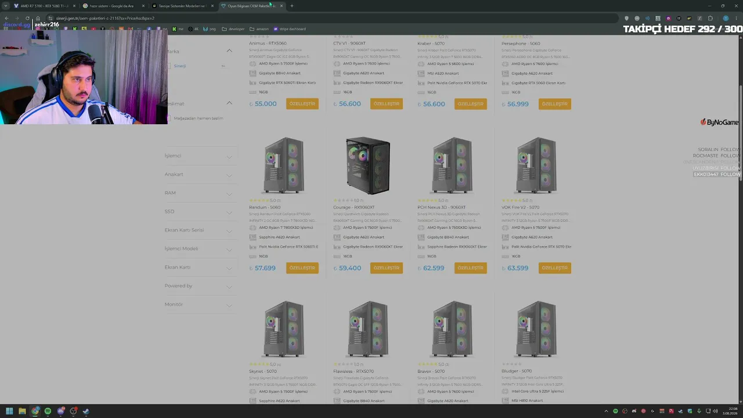Screen dimensions: 743x418
Task: Click Özelleştir for the Courage RX9060XT
Action: coord(387,268)
